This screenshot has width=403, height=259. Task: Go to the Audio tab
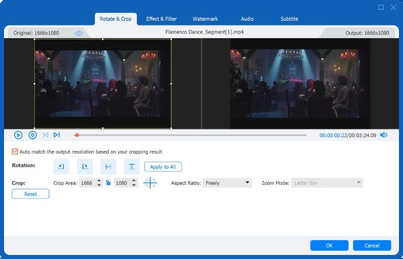[247, 19]
